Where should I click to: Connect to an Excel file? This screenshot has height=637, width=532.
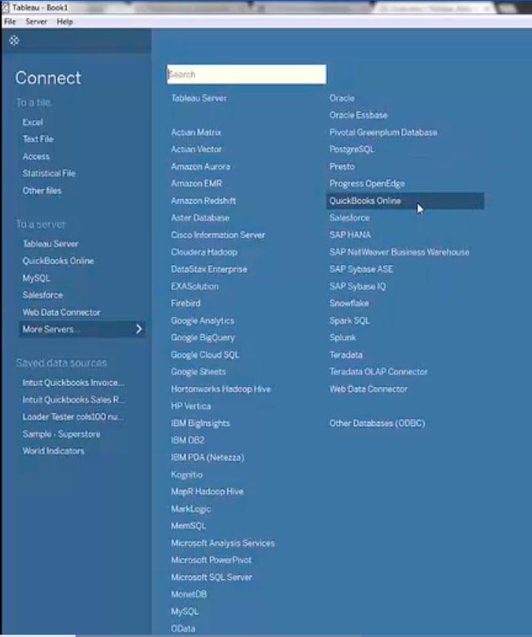pos(33,122)
